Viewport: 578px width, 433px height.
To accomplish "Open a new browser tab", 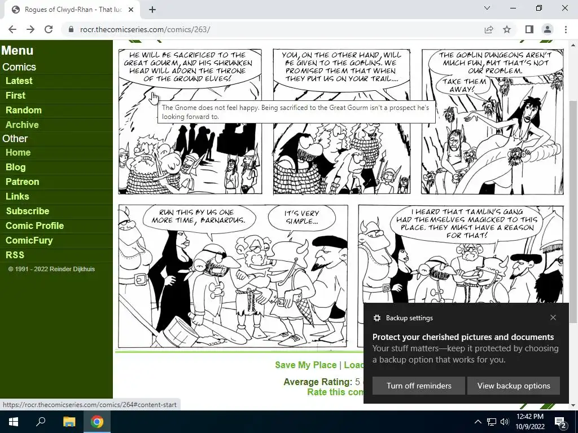I will pos(152,10).
